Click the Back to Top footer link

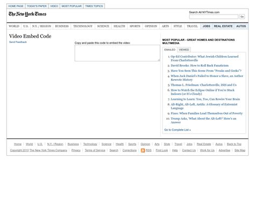point(234,144)
